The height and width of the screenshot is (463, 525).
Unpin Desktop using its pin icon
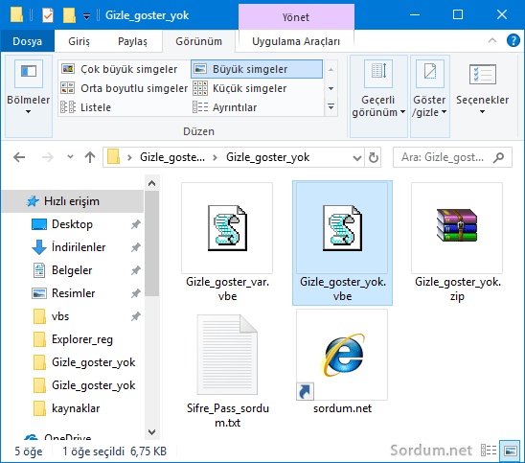click(135, 224)
